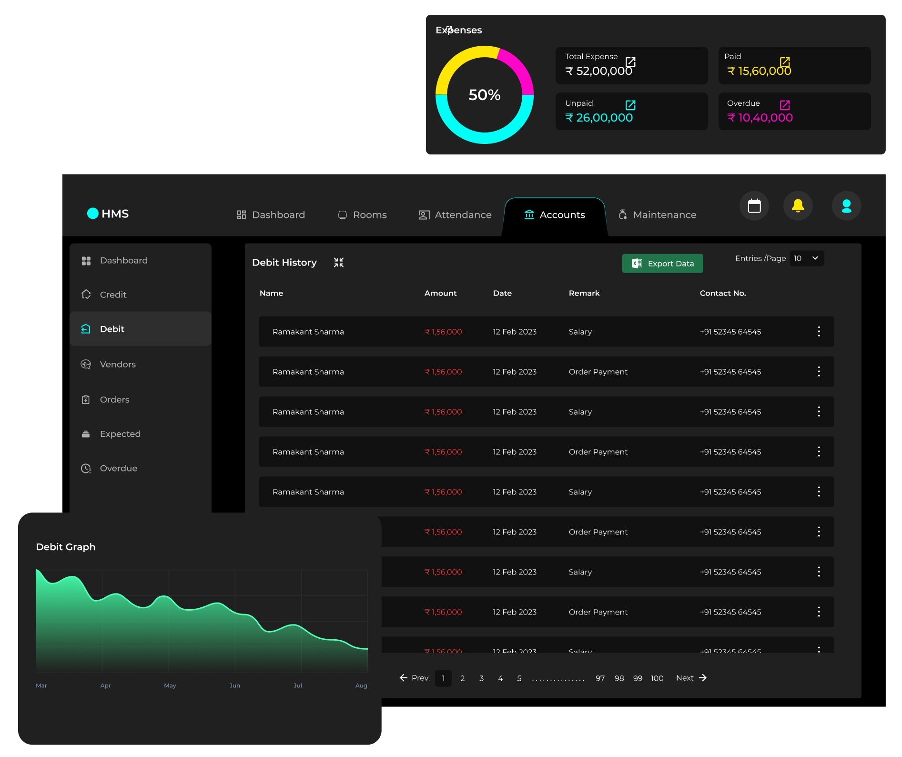This screenshot has height=757, width=902.
Task: Collapse the Debit History panel icon
Action: point(339,262)
